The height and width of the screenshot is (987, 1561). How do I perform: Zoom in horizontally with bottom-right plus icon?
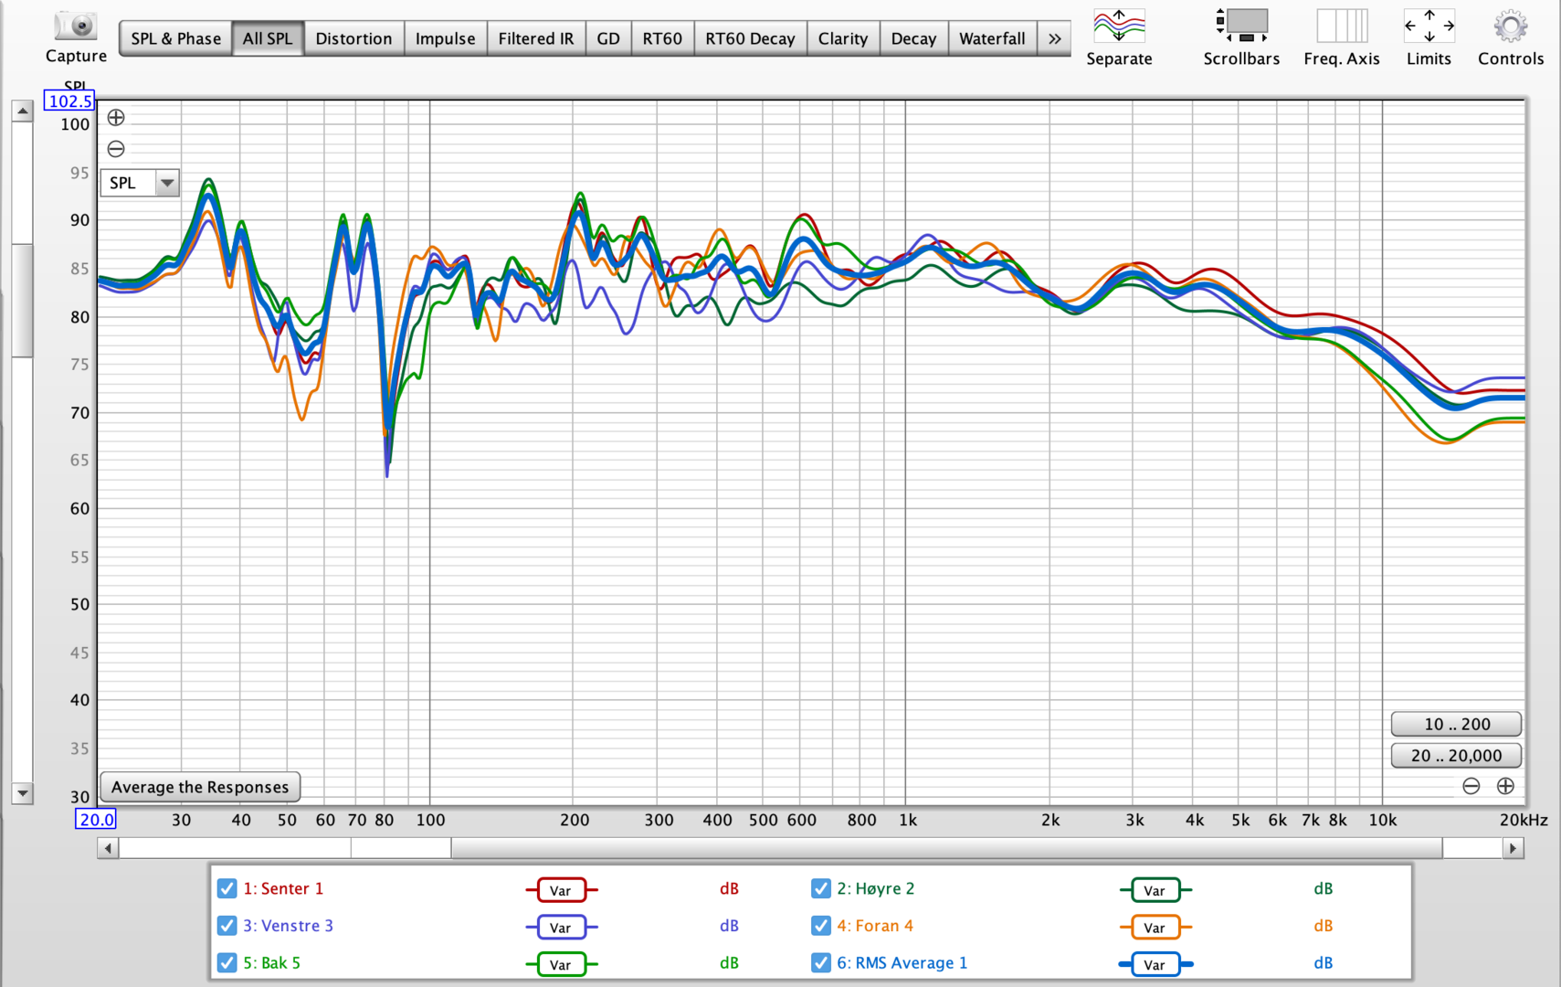(x=1505, y=786)
